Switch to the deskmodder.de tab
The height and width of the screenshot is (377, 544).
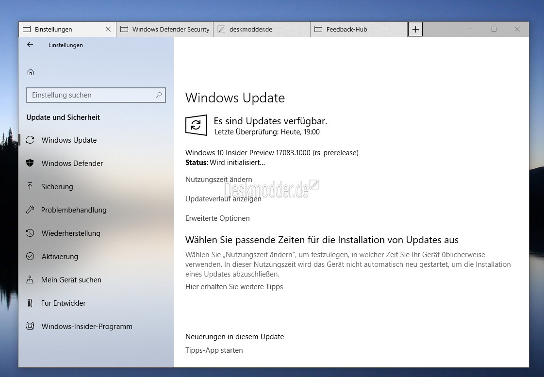click(x=262, y=29)
